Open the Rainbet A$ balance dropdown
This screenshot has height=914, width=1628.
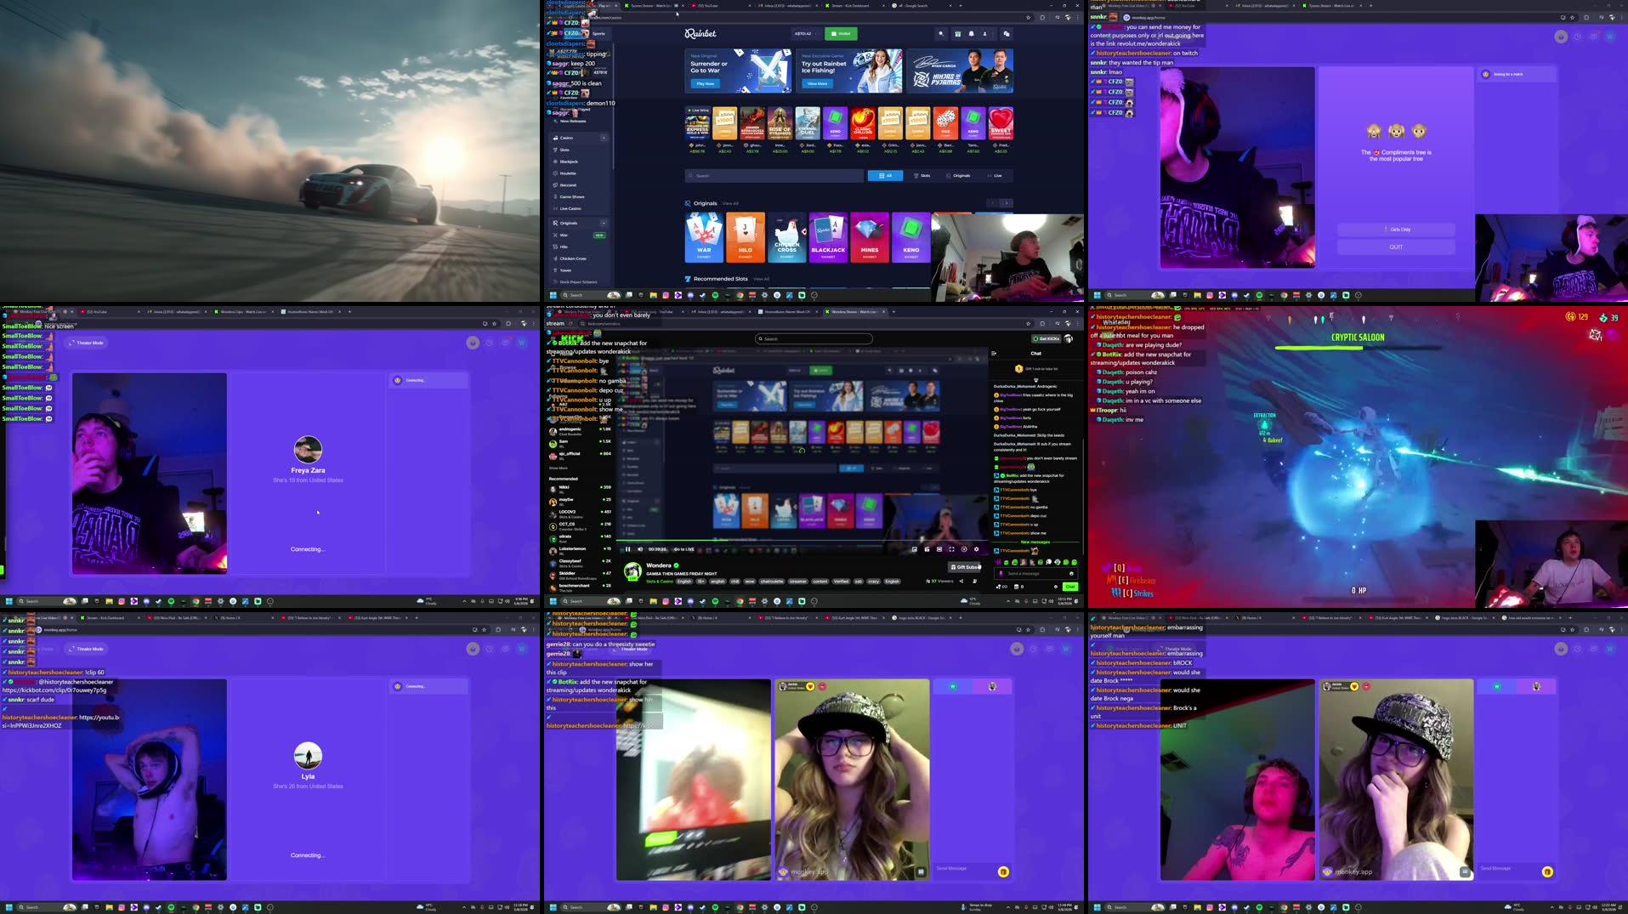pyautogui.click(x=806, y=34)
